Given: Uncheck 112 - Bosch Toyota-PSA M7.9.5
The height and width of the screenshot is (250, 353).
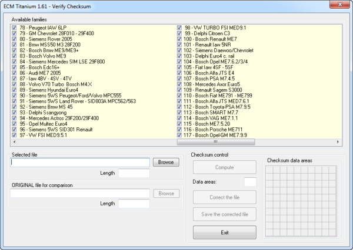Looking at the screenshot, I should pos(179,107).
